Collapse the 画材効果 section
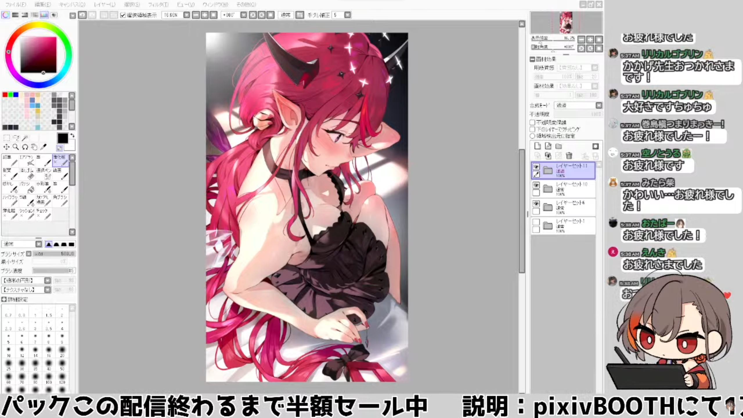Viewport: 743px width, 418px height. (532, 59)
